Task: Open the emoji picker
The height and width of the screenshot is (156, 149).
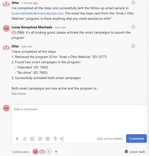Action: click(32, 139)
